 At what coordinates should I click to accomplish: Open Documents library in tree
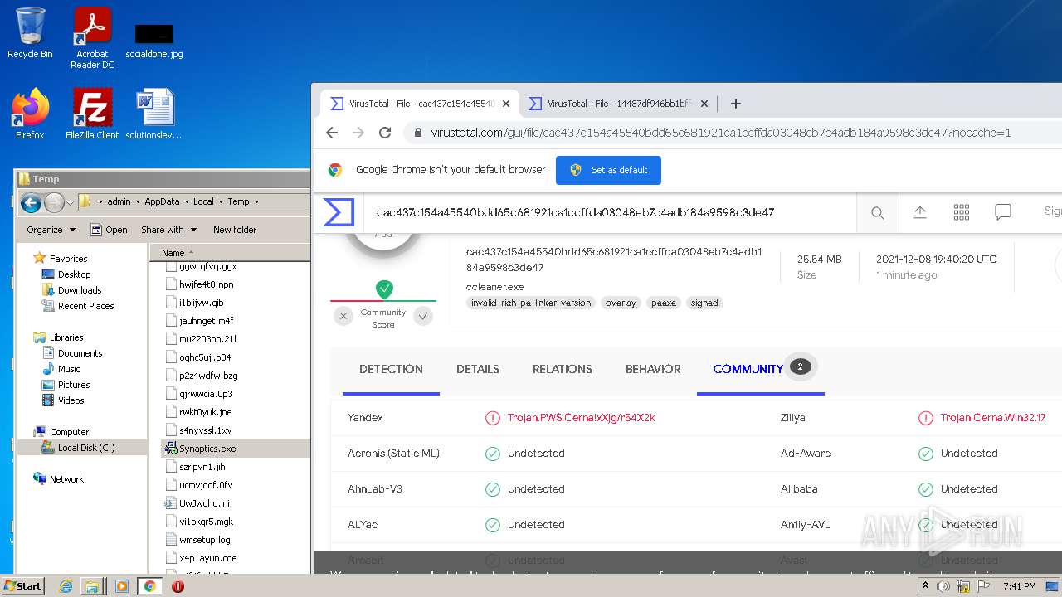click(x=80, y=353)
